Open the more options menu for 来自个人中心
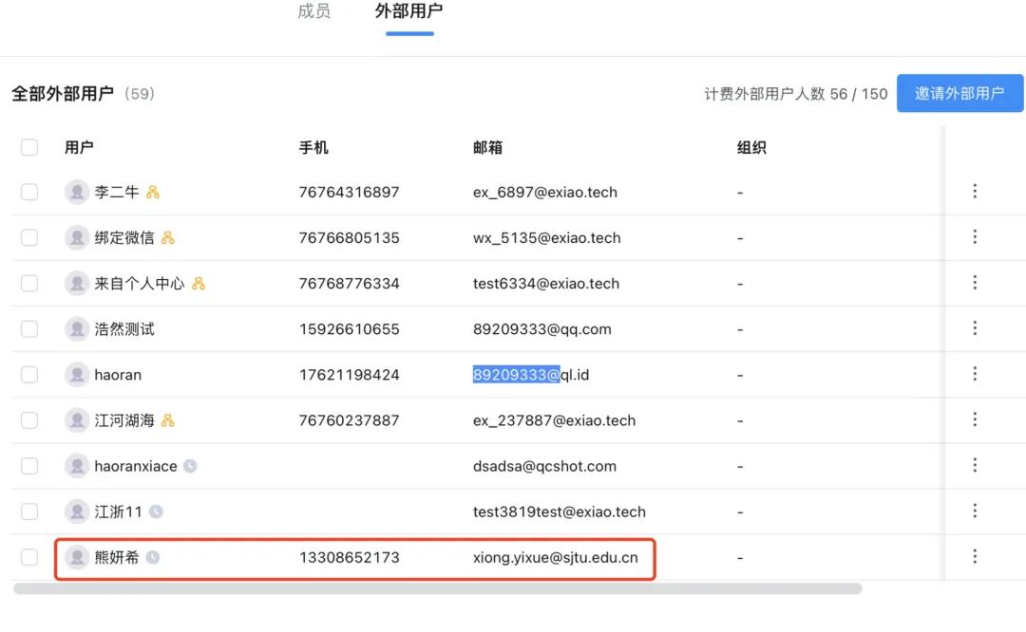 click(x=975, y=283)
